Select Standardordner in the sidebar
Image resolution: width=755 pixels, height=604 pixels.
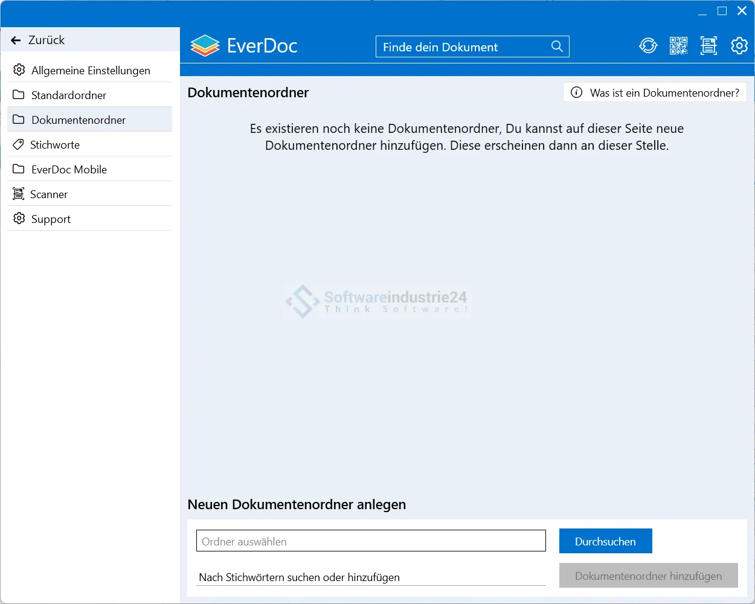[x=68, y=95]
